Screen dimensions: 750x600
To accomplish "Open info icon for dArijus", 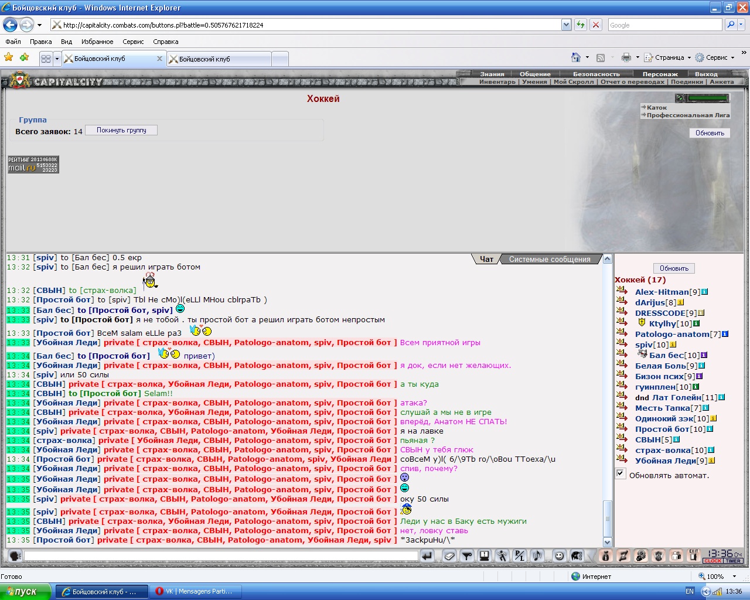I will point(681,302).
